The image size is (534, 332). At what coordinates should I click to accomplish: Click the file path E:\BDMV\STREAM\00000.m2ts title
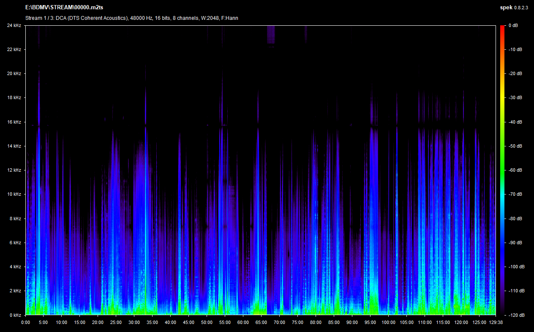click(x=64, y=8)
